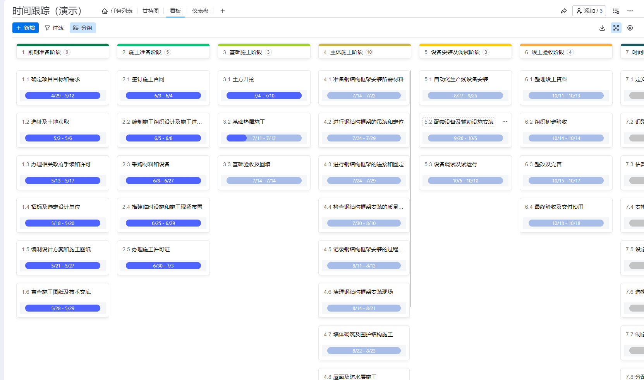Open card 1.5 编制设计方案和施工图纸
Viewport: 644px width, 380px height.
click(63, 258)
